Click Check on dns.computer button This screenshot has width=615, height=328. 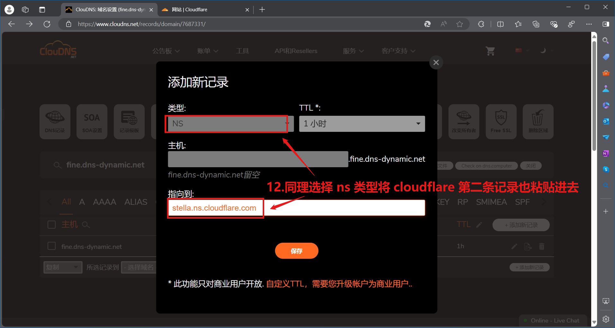pos(486,166)
